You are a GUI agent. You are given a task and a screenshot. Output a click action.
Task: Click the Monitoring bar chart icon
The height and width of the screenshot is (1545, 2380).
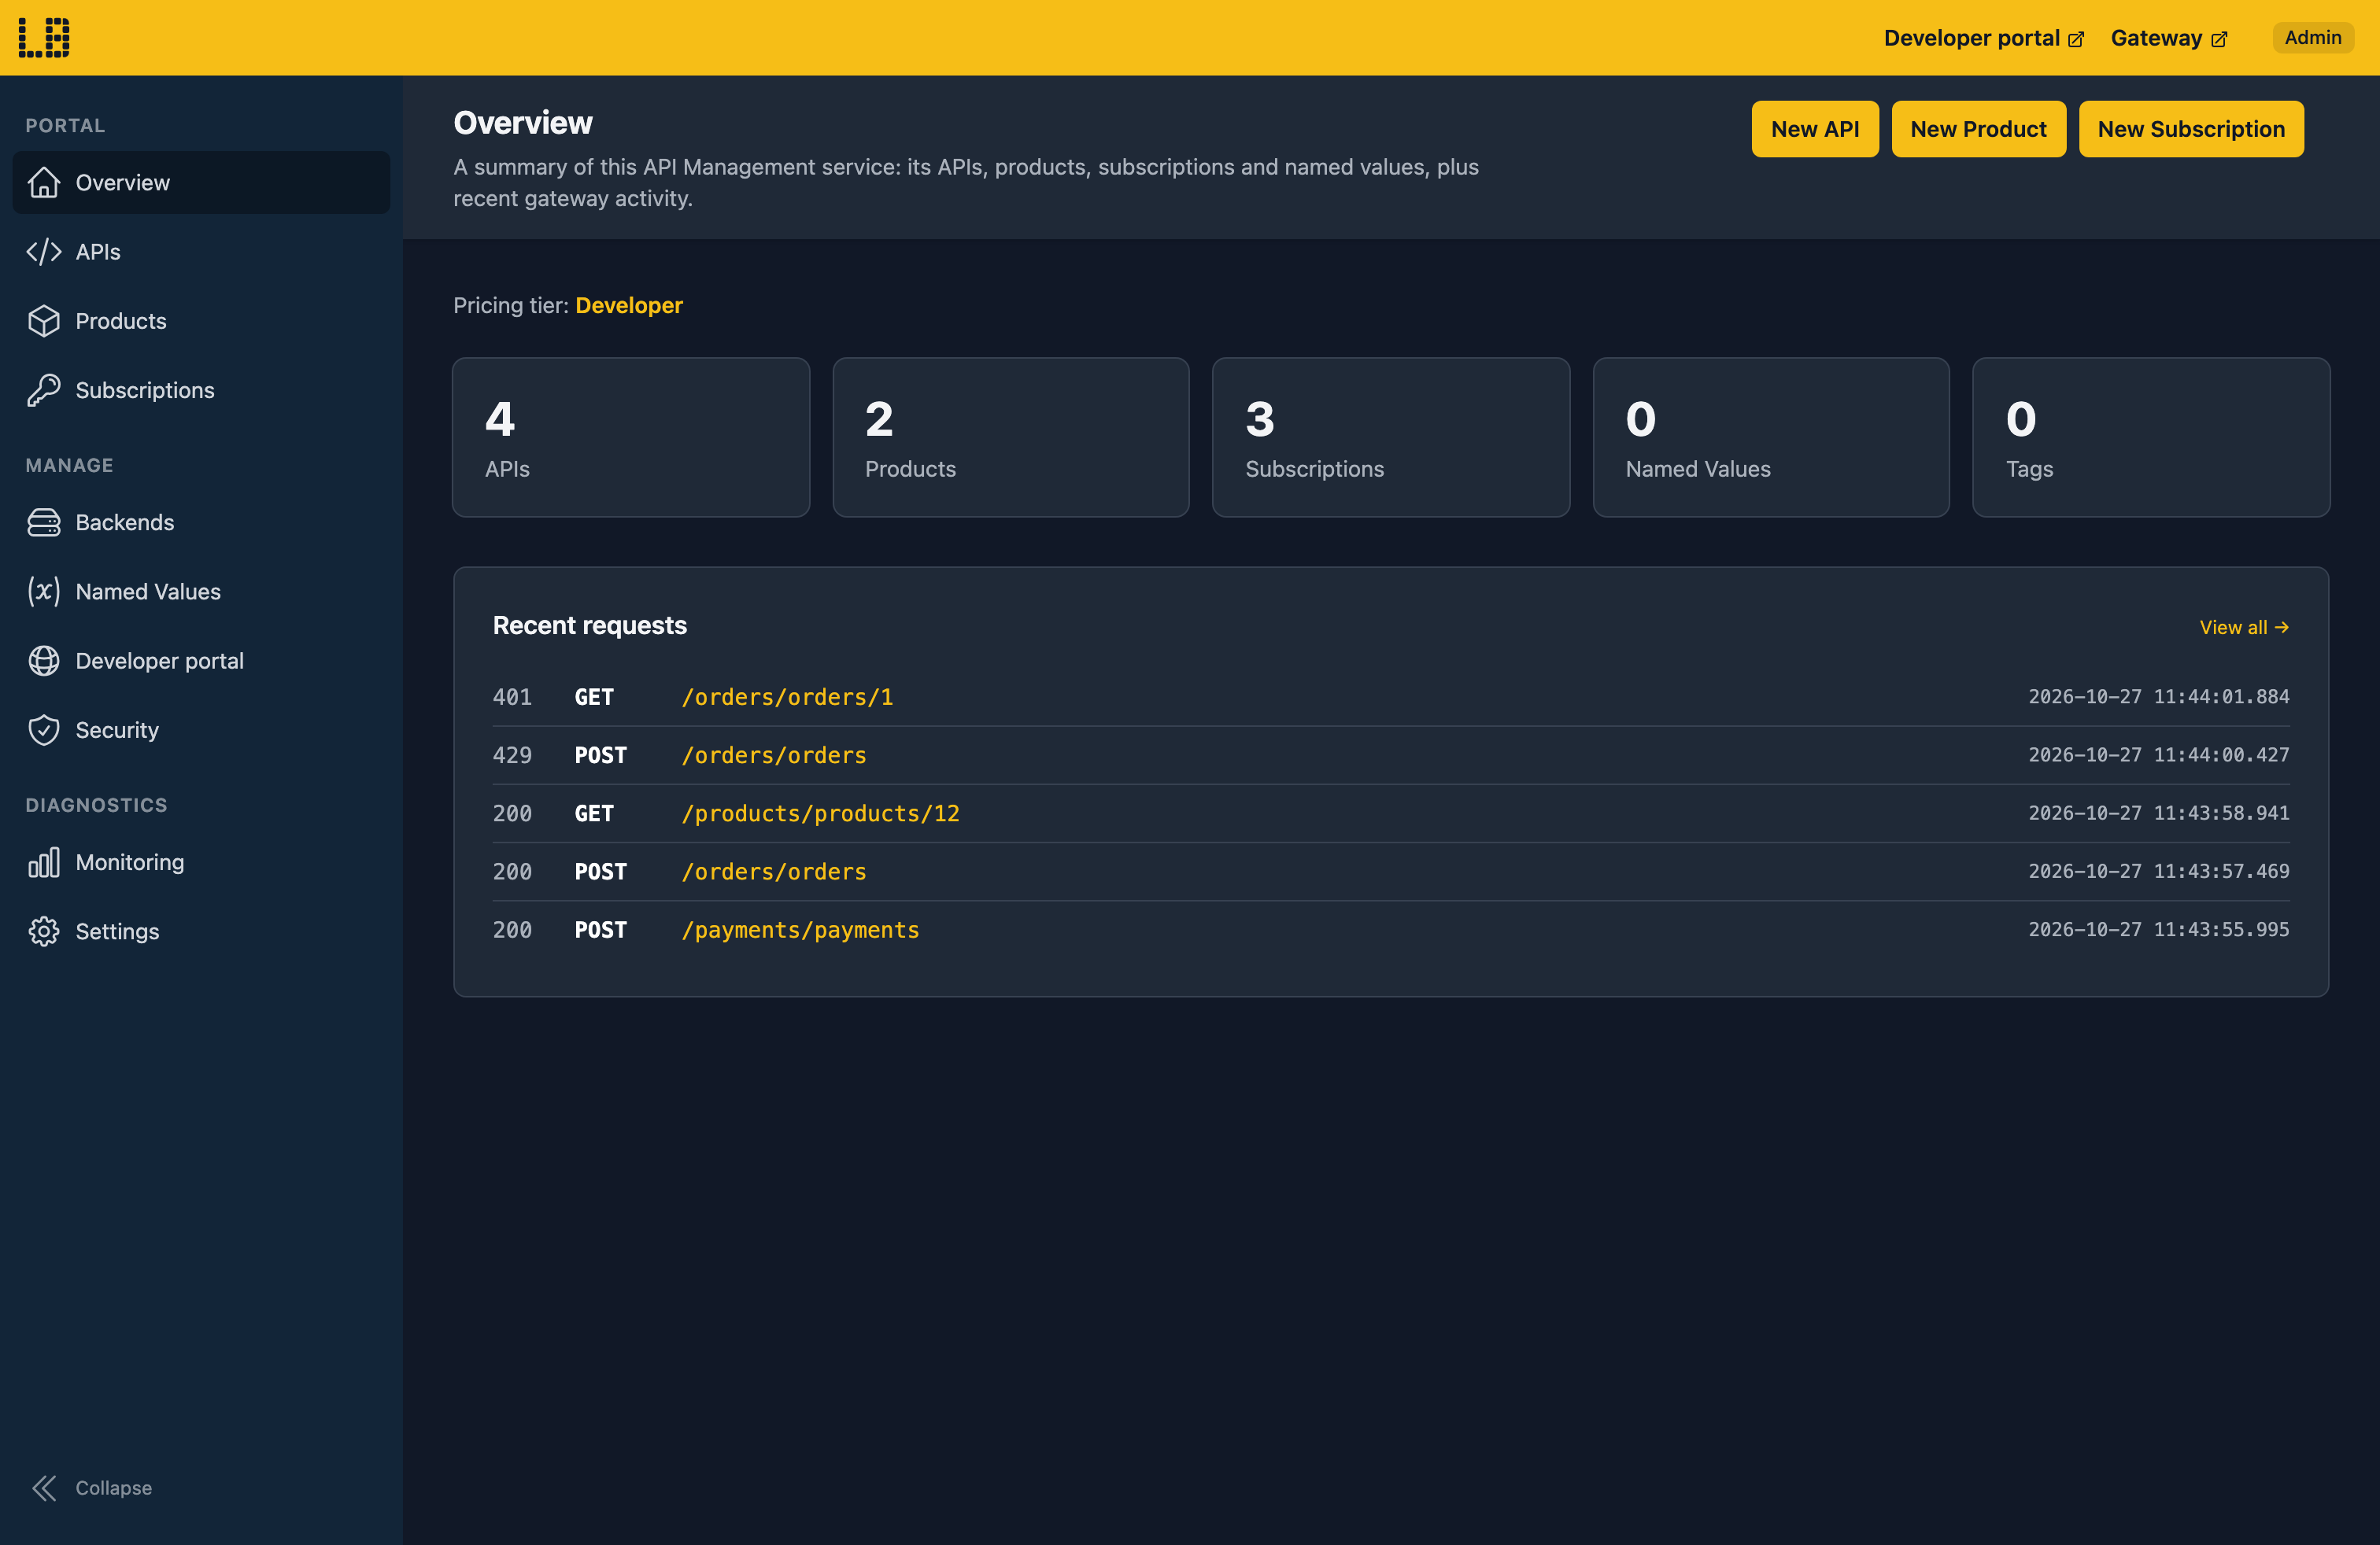(44, 862)
